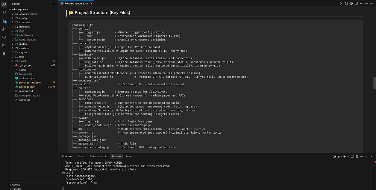376x190 pixels.
Task: Open the Run and Debug view
Action: (x=4, y=29)
